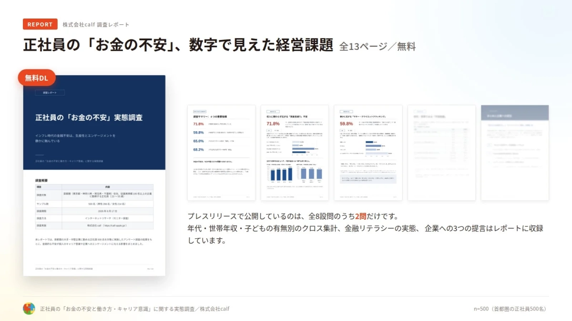
Task: Click the orange 無料DL badge
Action: [37, 78]
